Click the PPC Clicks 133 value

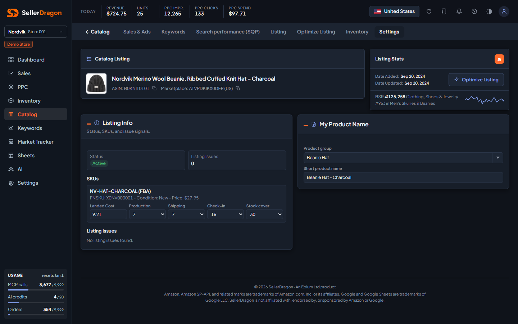pos(199,14)
